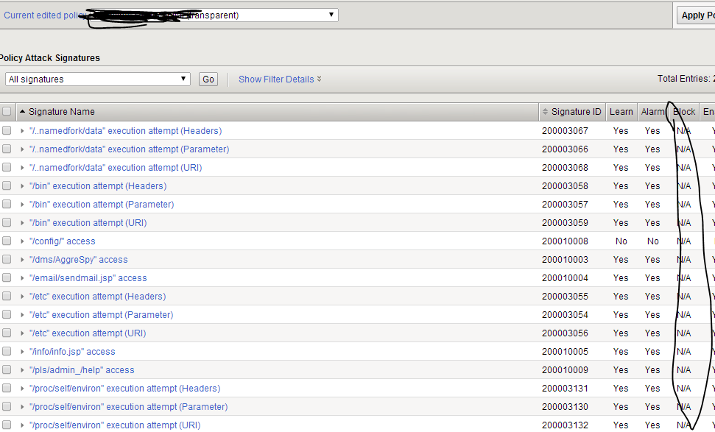Open "/..namedfork/data" execution attempt (Headers) link
This screenshot has width=715, height=432.
pyautogui.click(x=125, y=131)
